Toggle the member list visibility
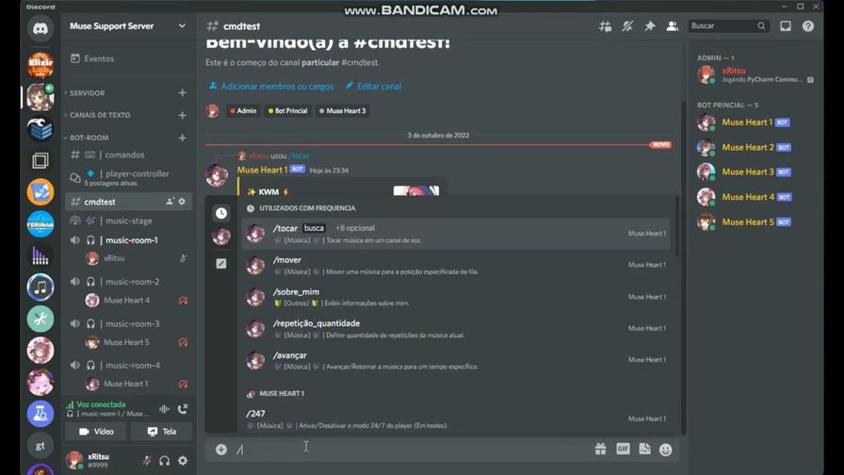Screen dimensions: 844x475 (x=673, y=25)
